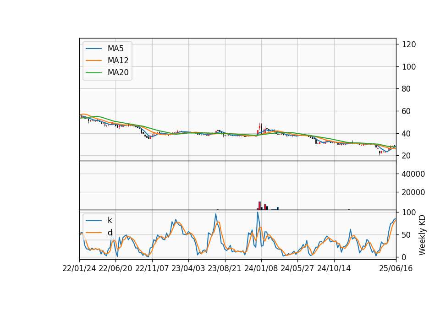Click the 22/06/20 date tick label
This screenshot has width=440, height=316.
pyautogui.click(x=115, y=269)
